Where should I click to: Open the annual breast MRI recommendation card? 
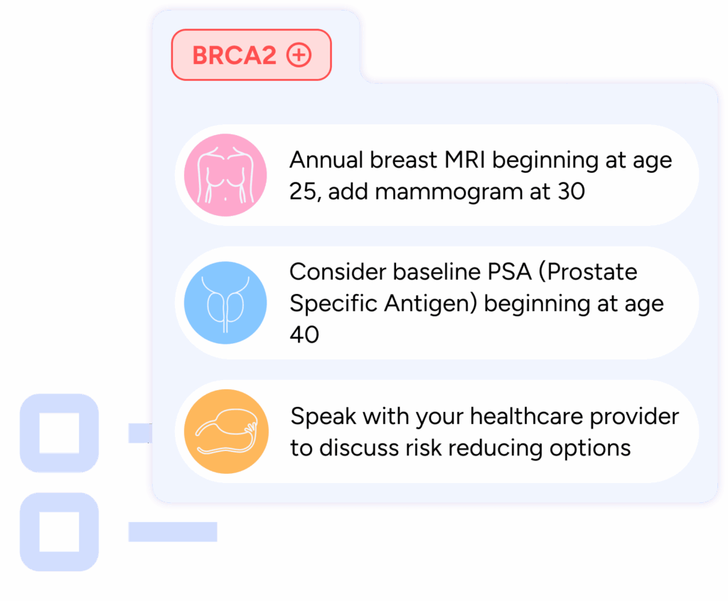coord(437,175)
